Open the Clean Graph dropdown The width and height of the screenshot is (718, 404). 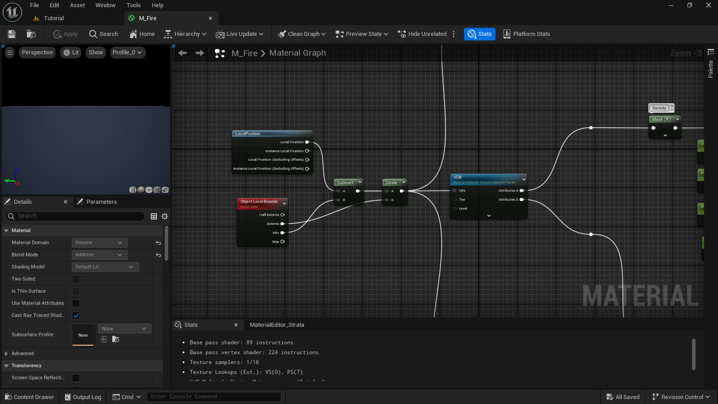coord(302,34)
